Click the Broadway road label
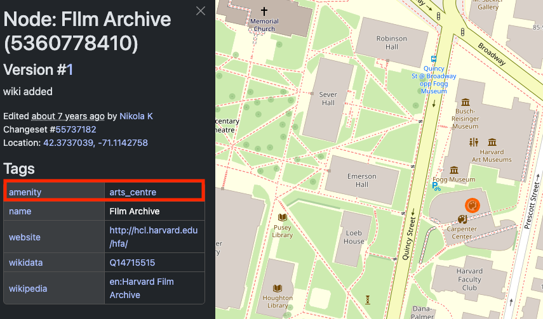The width and height of the screenshot is (543, 319). tap(492, 54)
